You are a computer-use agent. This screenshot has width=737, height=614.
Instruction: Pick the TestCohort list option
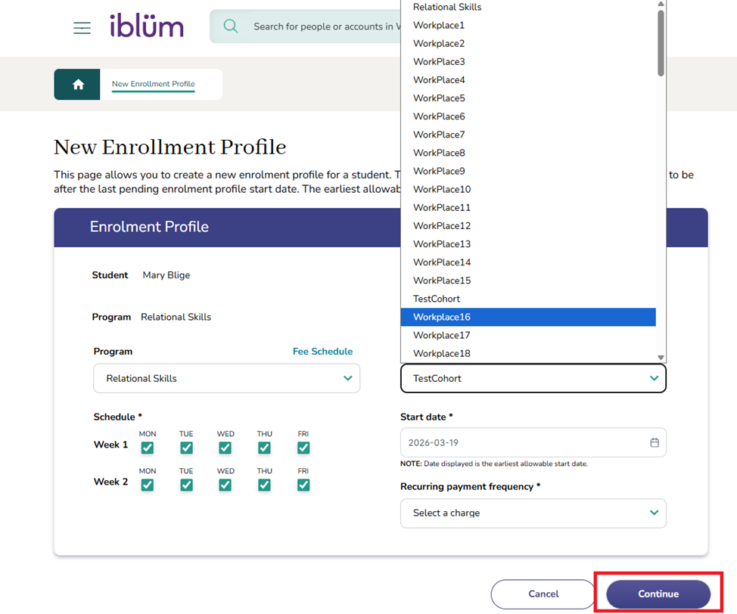[x=527, y=299]
